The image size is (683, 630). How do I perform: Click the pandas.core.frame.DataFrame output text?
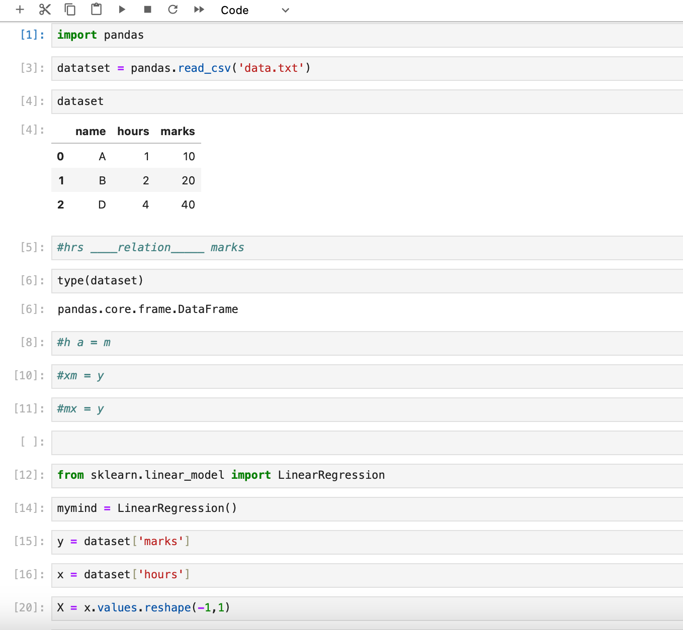coord(147,309)
